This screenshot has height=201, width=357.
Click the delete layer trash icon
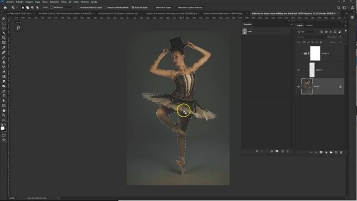click(x=341, y=152)
